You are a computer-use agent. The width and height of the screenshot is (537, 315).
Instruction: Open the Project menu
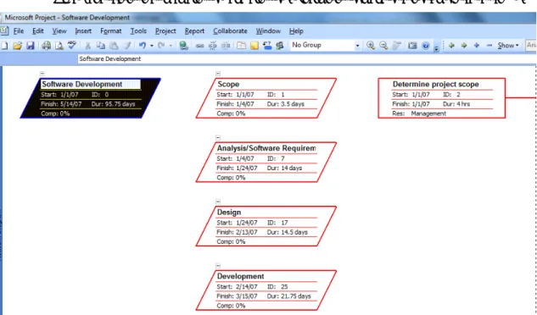pos(165,31)
